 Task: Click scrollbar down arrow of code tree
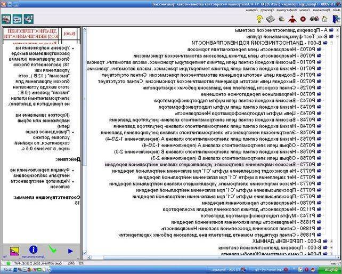point(85,253)
